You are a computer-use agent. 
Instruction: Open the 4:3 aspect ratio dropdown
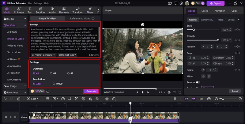click(162, 92)
